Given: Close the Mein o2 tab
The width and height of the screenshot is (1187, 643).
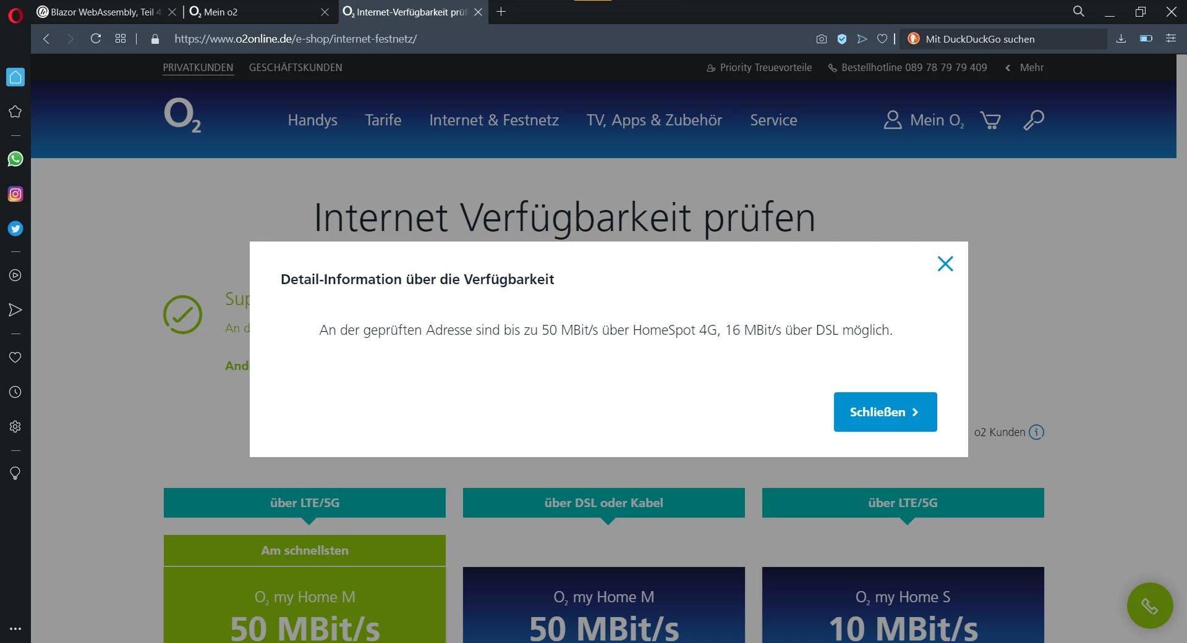Looking at the screenshot, I should tap(325, 12).
